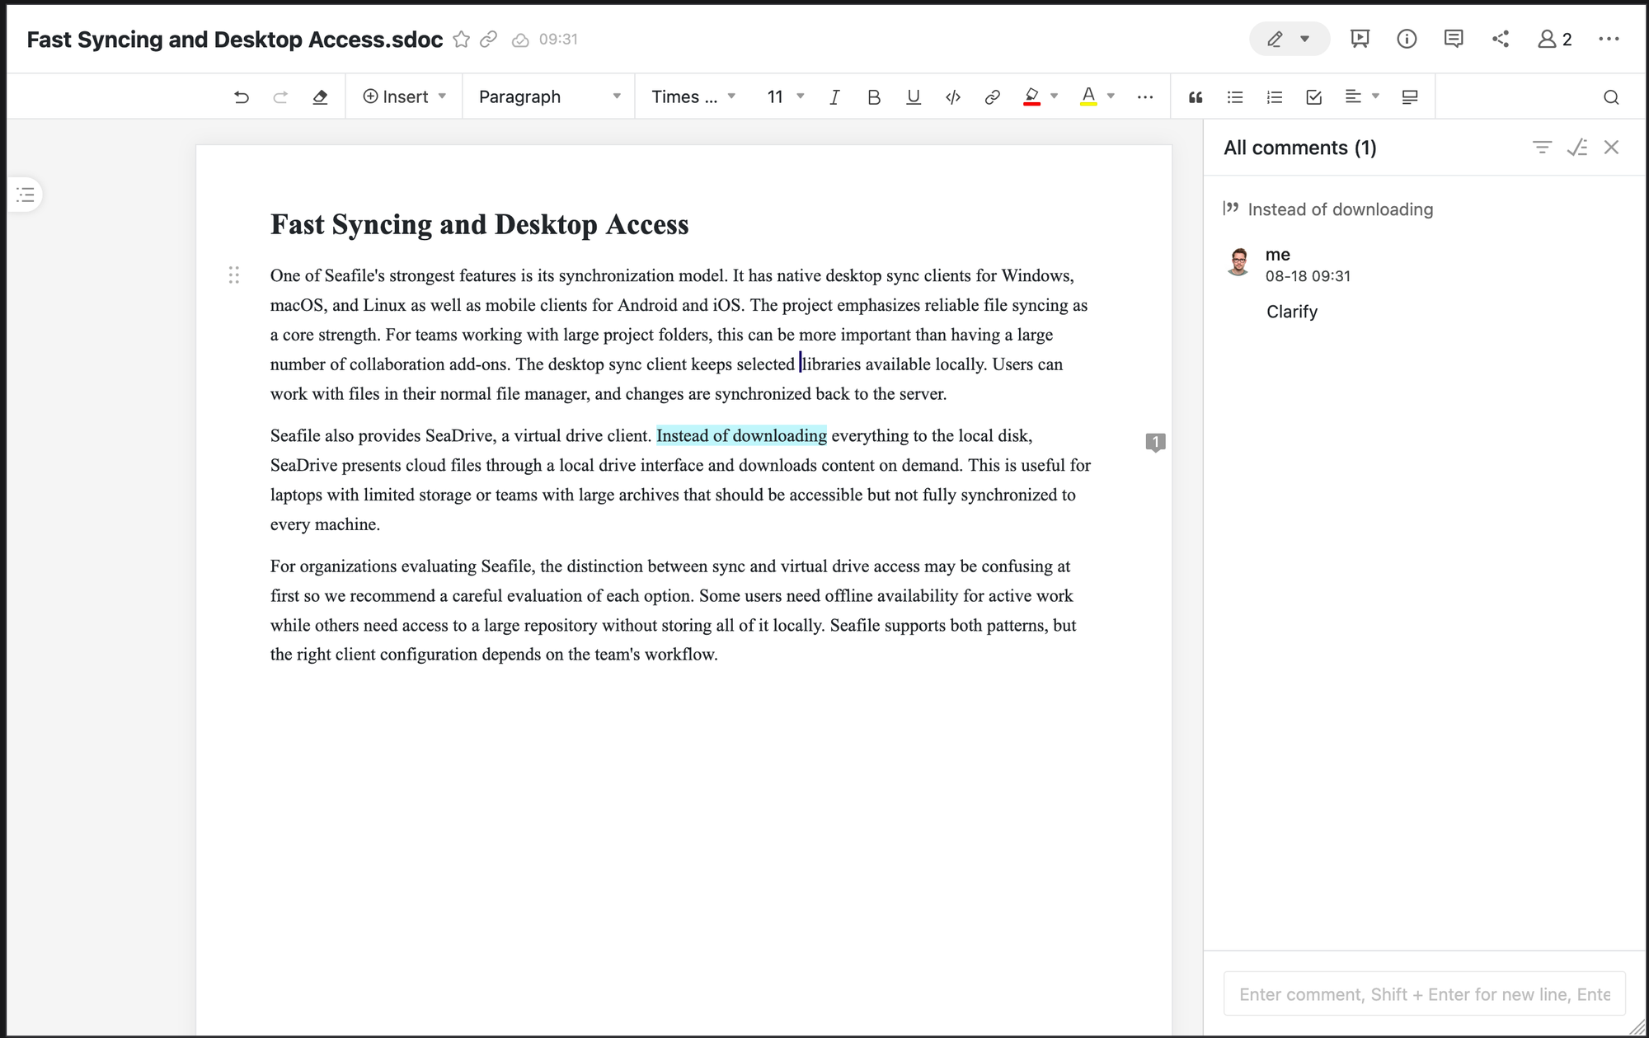
Task: Open the editing mode dropdown arrow
Action: [x=1304, y=39]
